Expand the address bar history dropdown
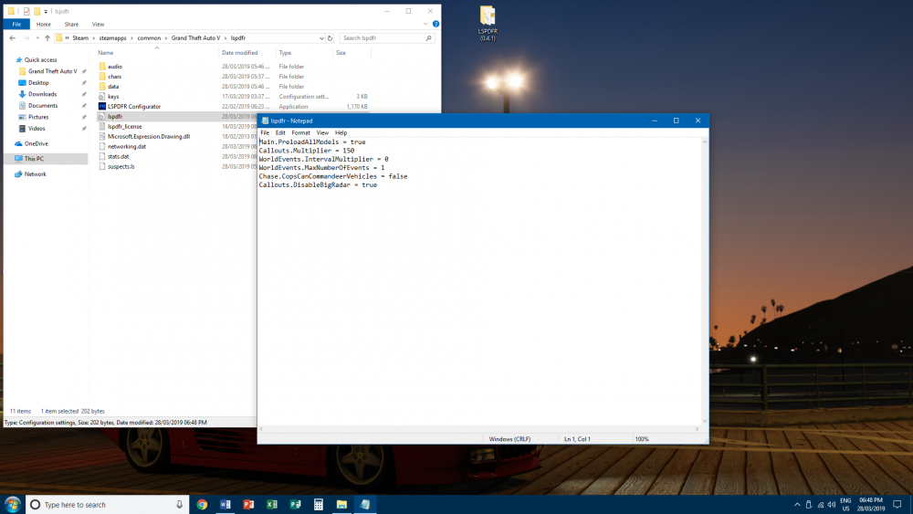This screenshot has width=913, height=514. pyautogui.click(x=321, y=38)
